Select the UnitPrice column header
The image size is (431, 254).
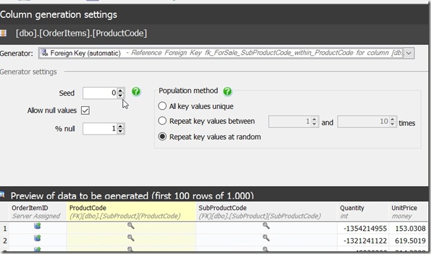(x=409, y=212)
